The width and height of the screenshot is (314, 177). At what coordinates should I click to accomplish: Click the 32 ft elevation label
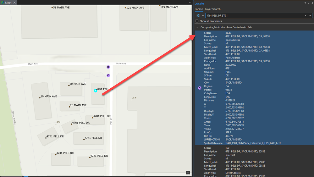(58, 122)
